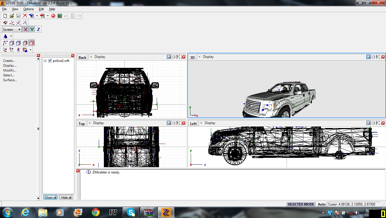386x218 pixels.
Task: Click the Hide all button
Action: [66, 197]
